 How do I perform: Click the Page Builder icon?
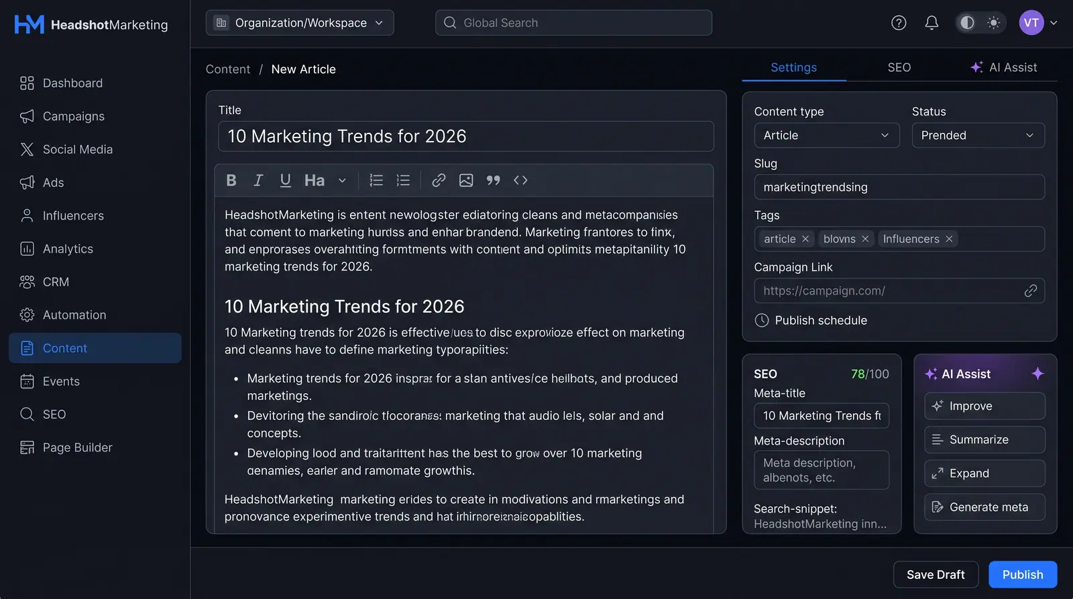coord(27,447)
